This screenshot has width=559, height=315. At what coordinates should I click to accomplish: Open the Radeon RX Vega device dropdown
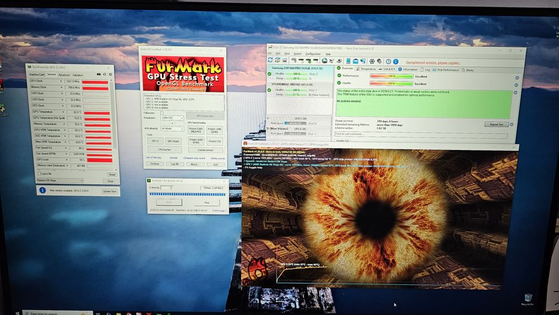(60, 181)
